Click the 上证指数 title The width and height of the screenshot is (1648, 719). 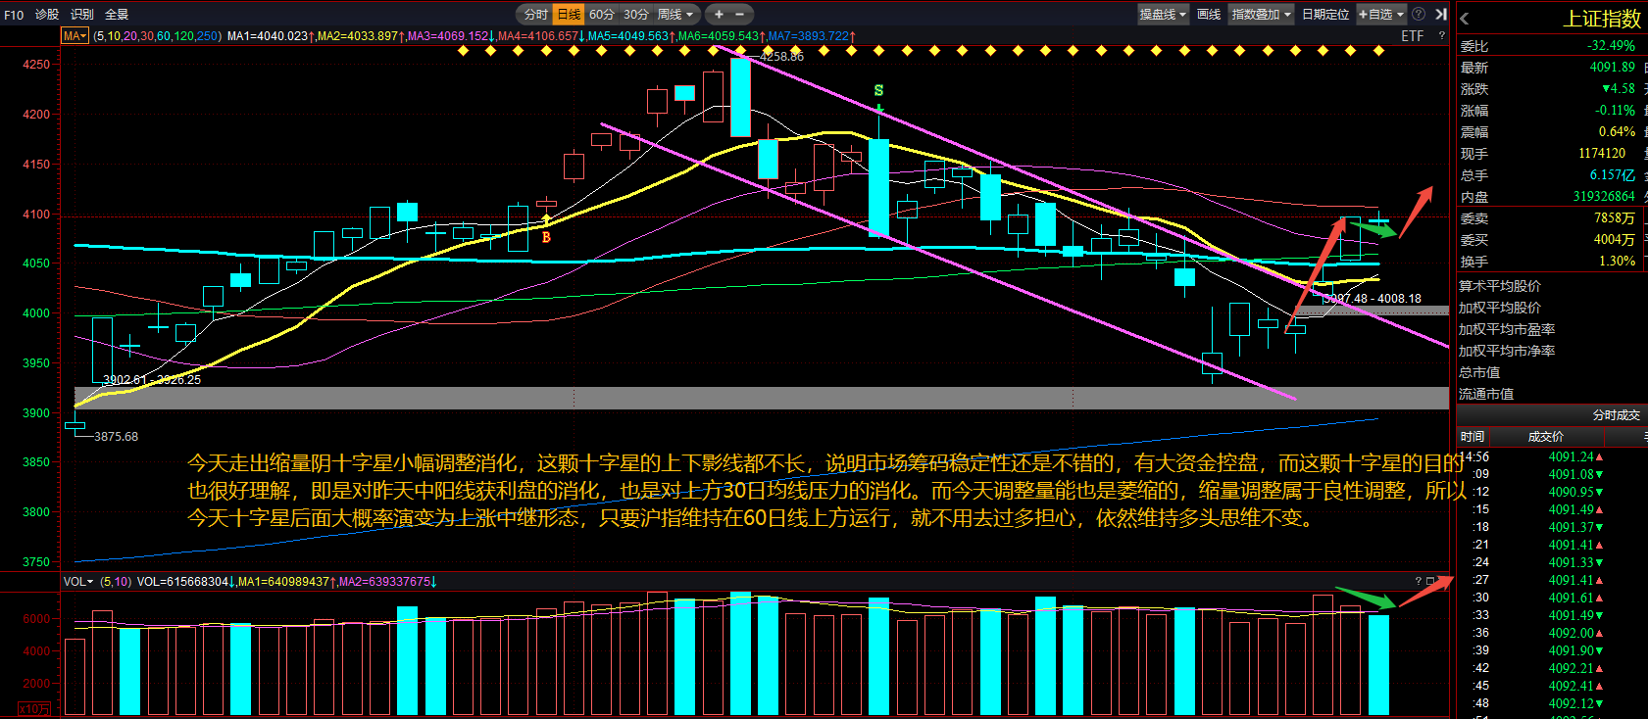click(x=1602, y=19)
